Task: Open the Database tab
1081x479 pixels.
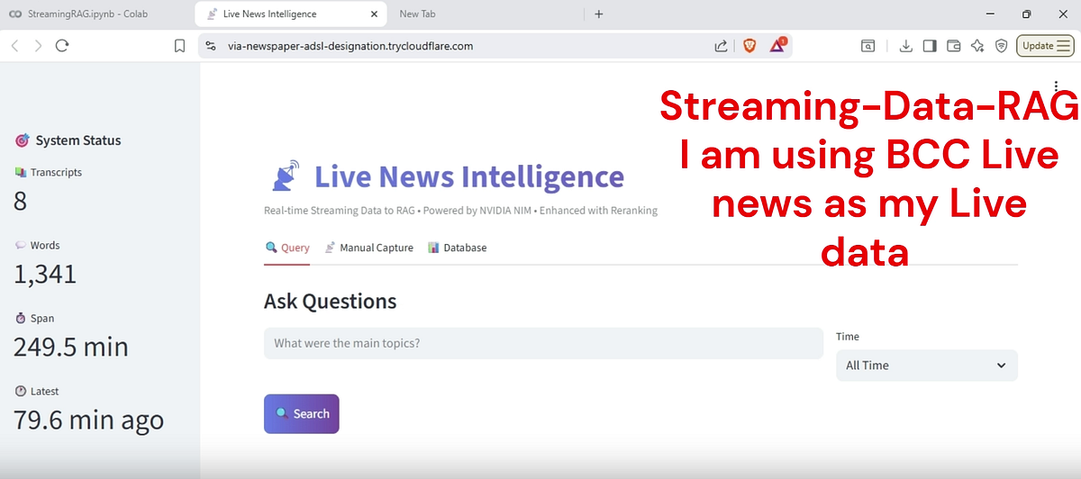Action: point(458,248)
